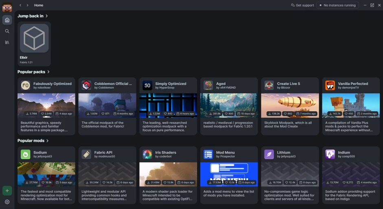Expand the Popular packs section
The width and height of the screenshot is (383, 209).
33,72
